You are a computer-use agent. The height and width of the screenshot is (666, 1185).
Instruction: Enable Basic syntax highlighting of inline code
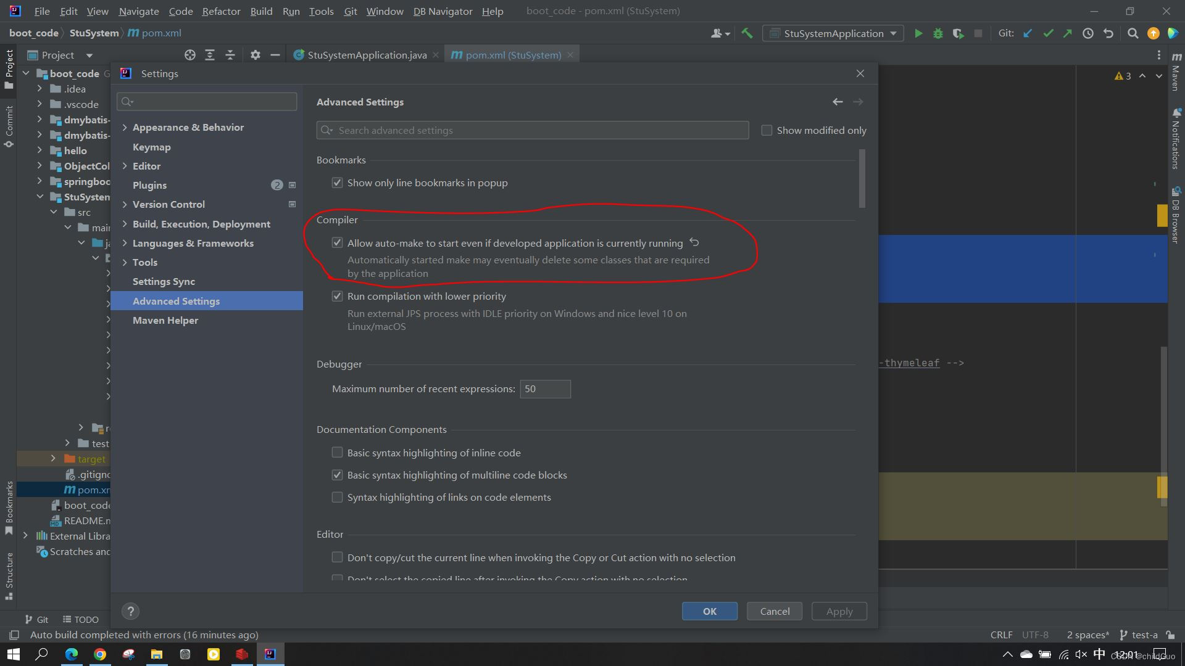point(337,453)
